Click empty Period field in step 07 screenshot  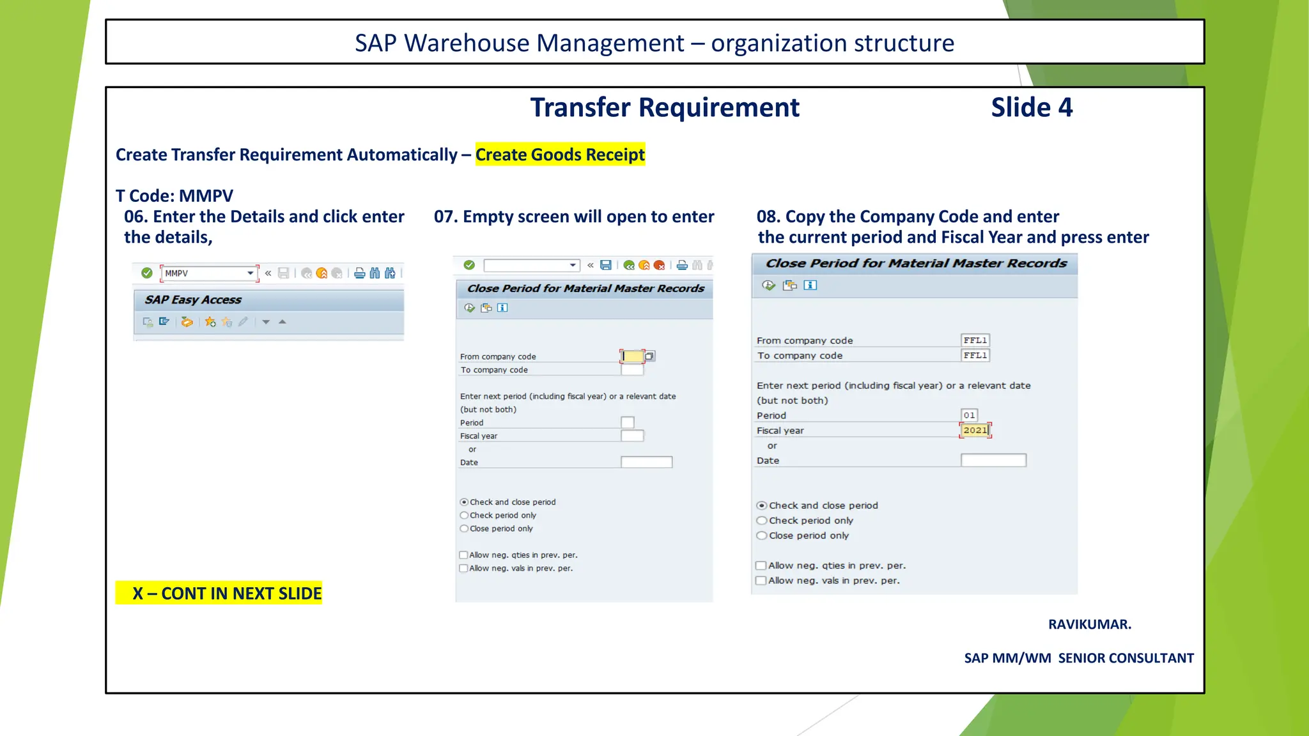tap(628, 422)
